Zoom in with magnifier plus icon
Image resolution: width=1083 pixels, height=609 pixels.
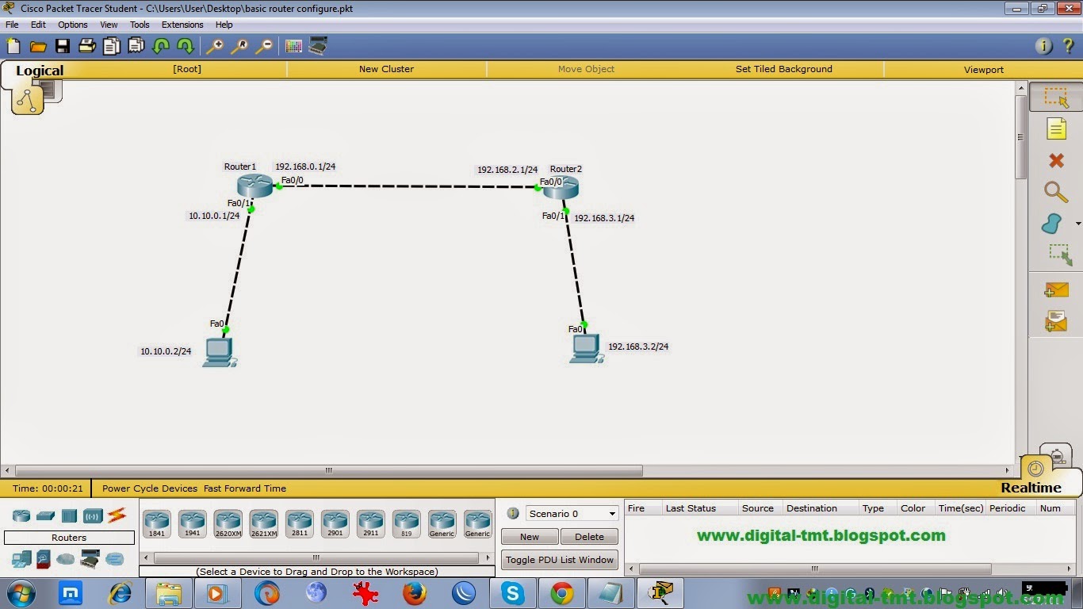(214, 46)
